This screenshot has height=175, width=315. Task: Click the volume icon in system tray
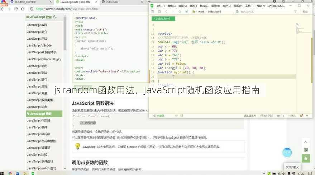(284, 174)
